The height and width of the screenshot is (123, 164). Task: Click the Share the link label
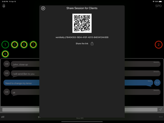[82, 43]
